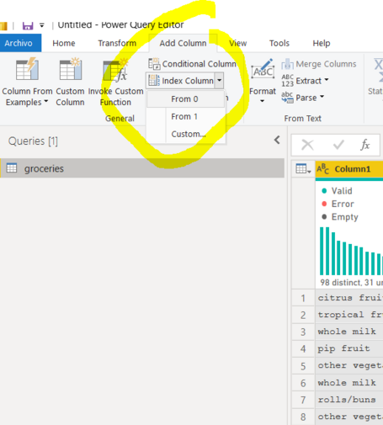
Task: Click row number 1 header
Action: point(303,298)
